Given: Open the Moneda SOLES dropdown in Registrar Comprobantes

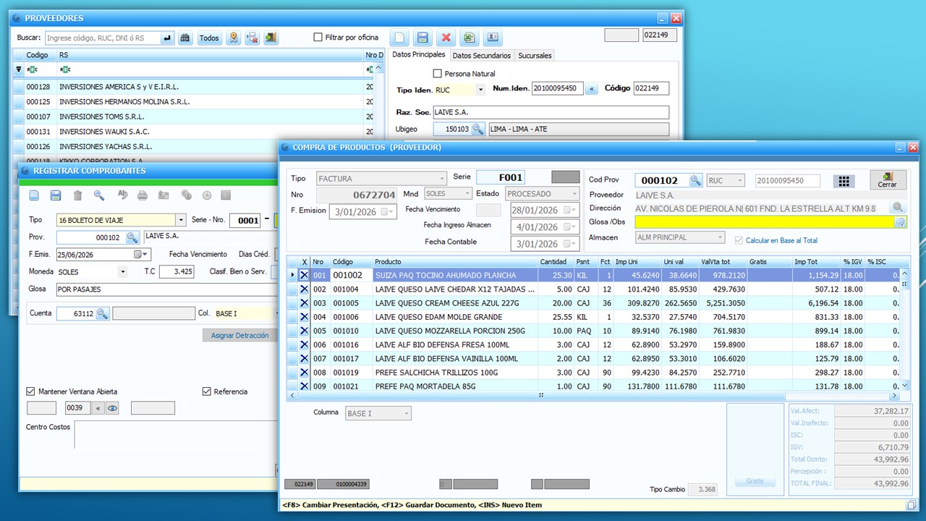Looking at the screenshot, I should [x=122, y=272].
